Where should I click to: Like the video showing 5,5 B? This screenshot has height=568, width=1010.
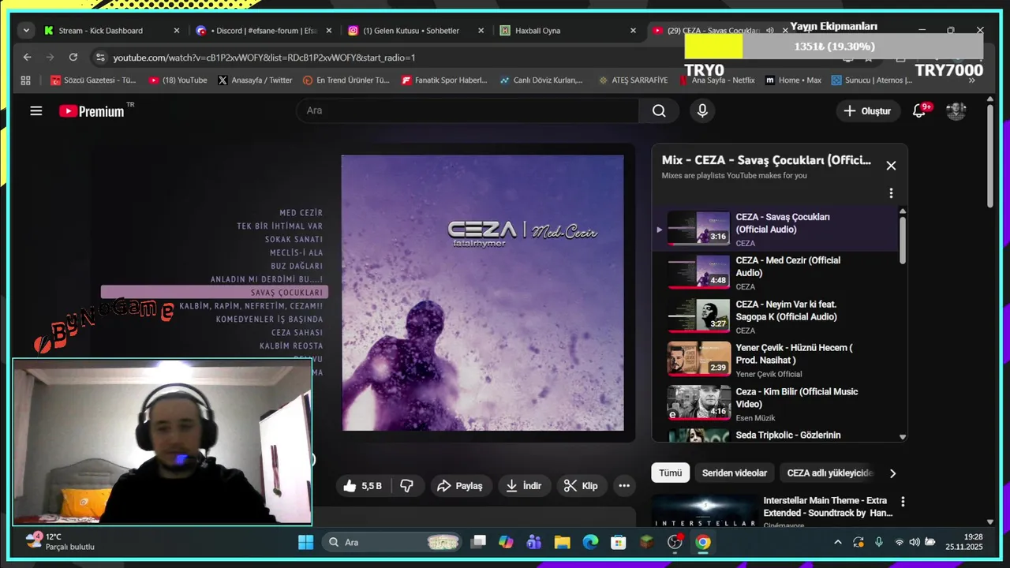coord(363,486)
